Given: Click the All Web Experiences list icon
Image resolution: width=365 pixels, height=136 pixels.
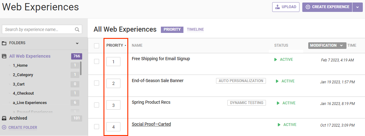Looking at the screenshot, I should (4, 56).
